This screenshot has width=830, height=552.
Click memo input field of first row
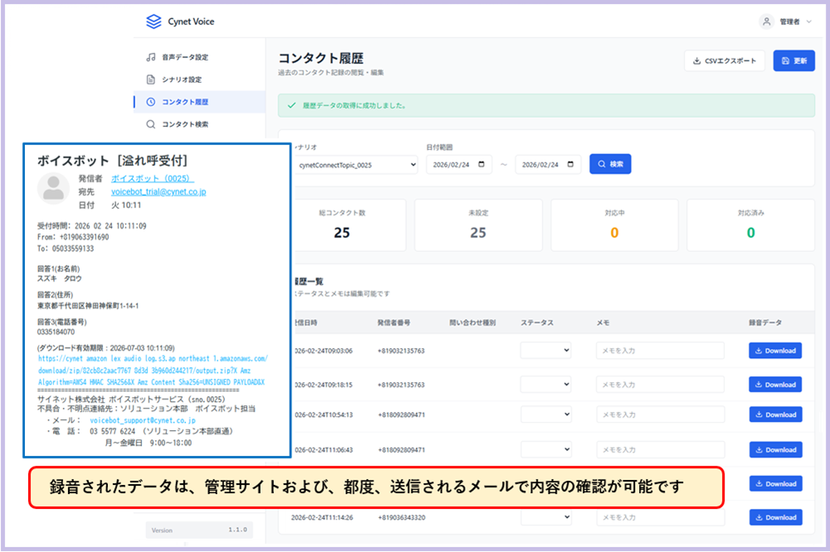pyautogui.click(x=659, y=351)
